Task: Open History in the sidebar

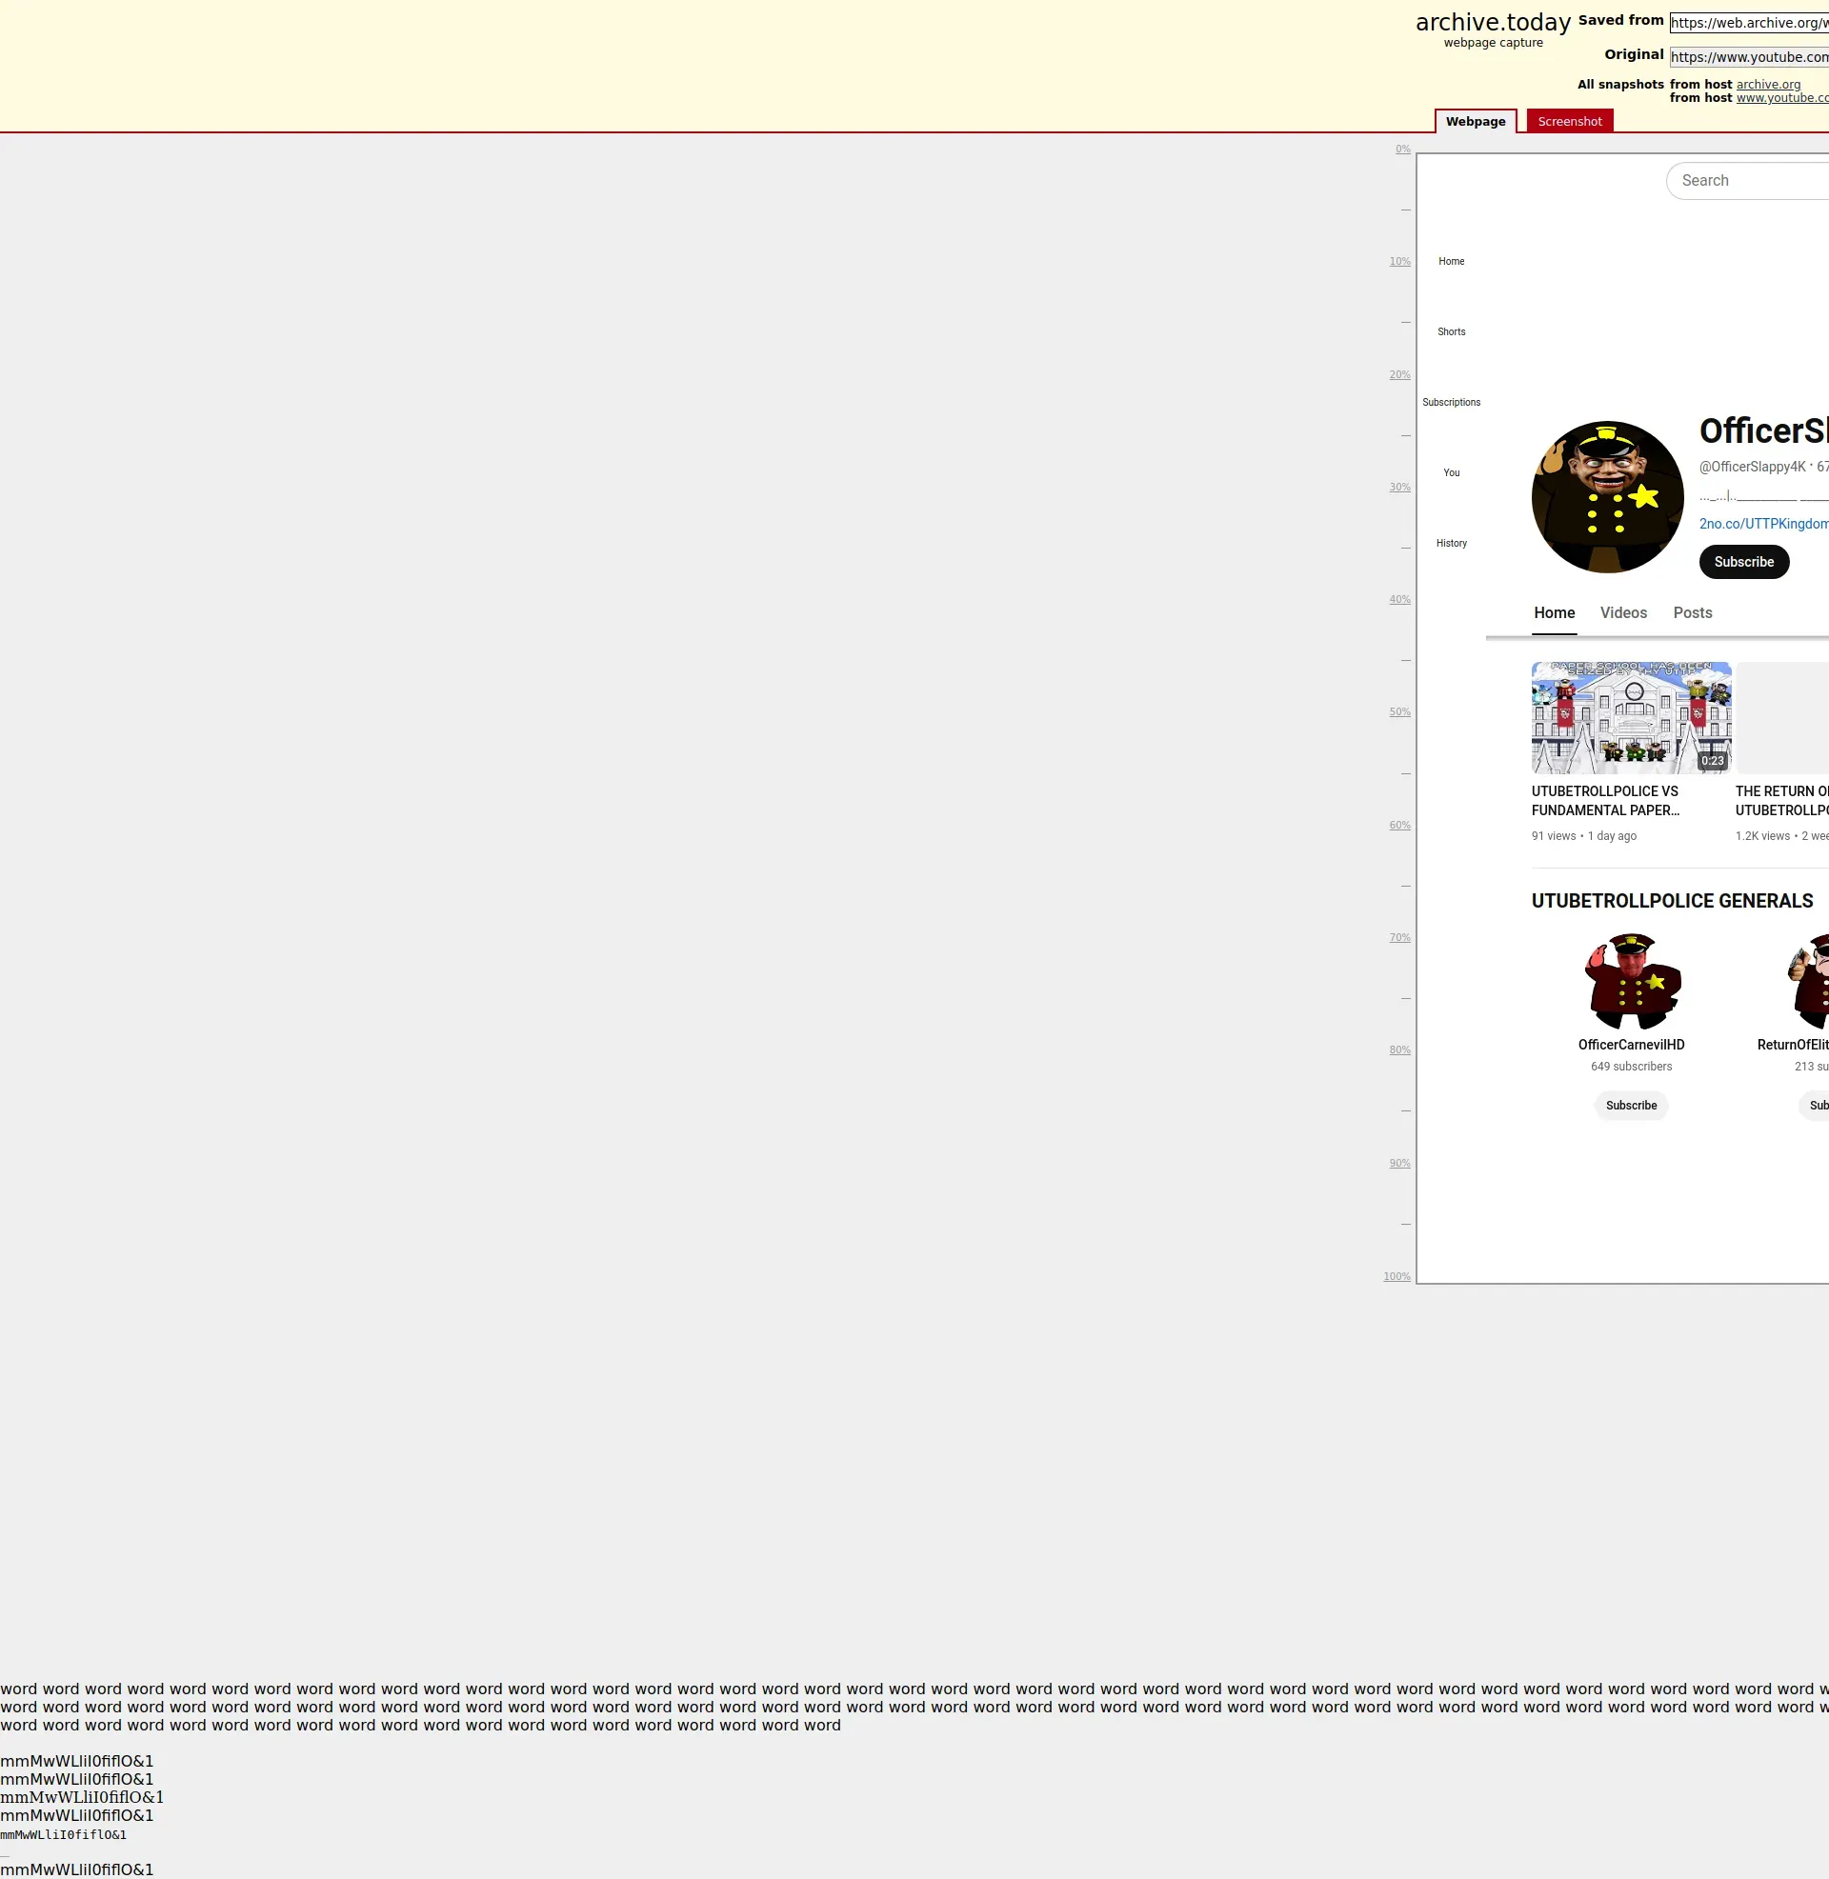Action: (1451, 543)
